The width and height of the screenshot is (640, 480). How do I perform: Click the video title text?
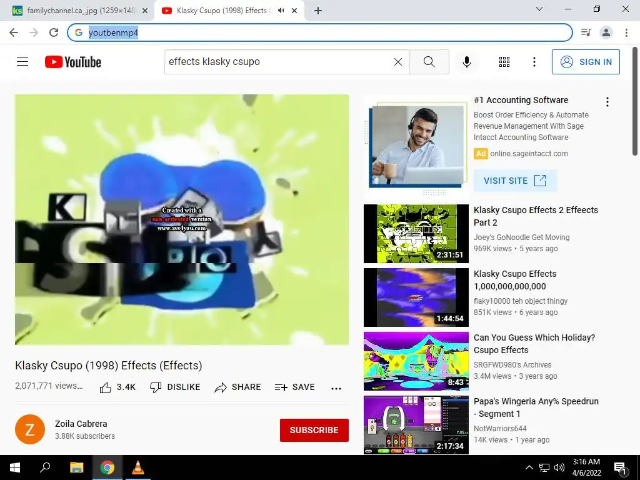coord(109,365)
